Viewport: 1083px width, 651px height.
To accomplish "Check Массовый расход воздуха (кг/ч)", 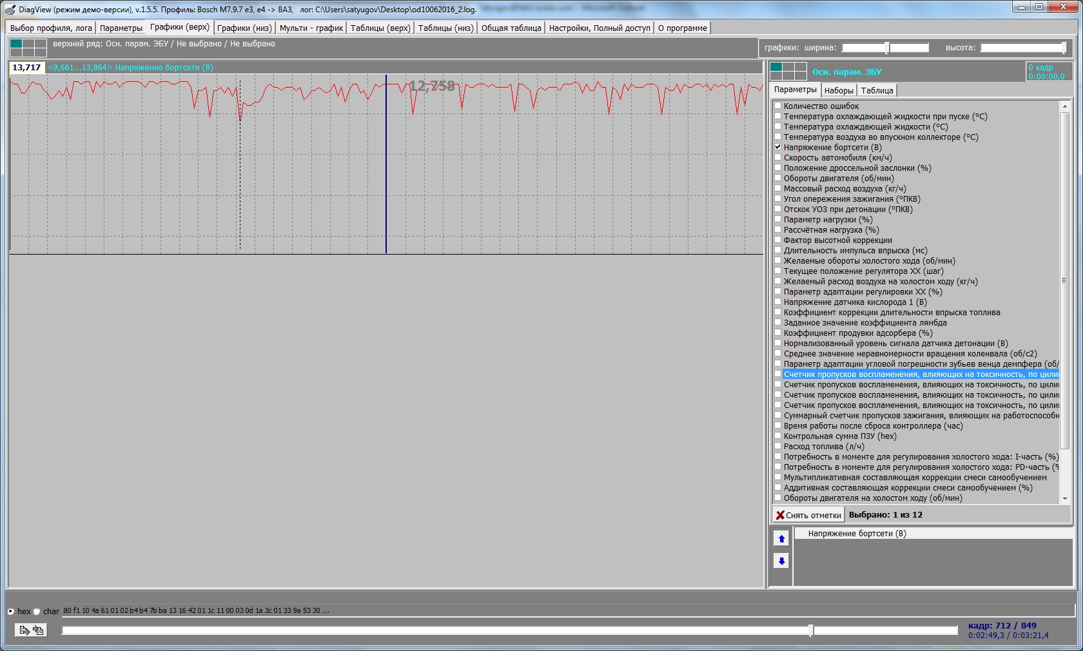I will click(778, 188).
